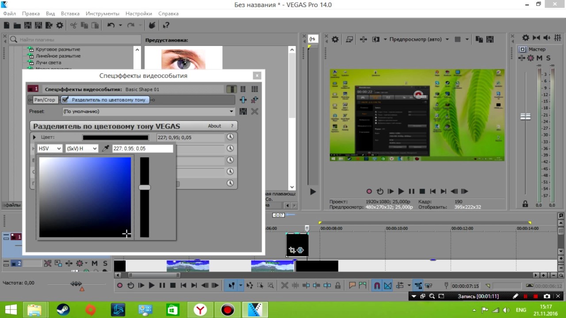The width and height of the screenshot is (566, 318).
Task: Open interactive tutorials hand icon
Action: point(152,26)
